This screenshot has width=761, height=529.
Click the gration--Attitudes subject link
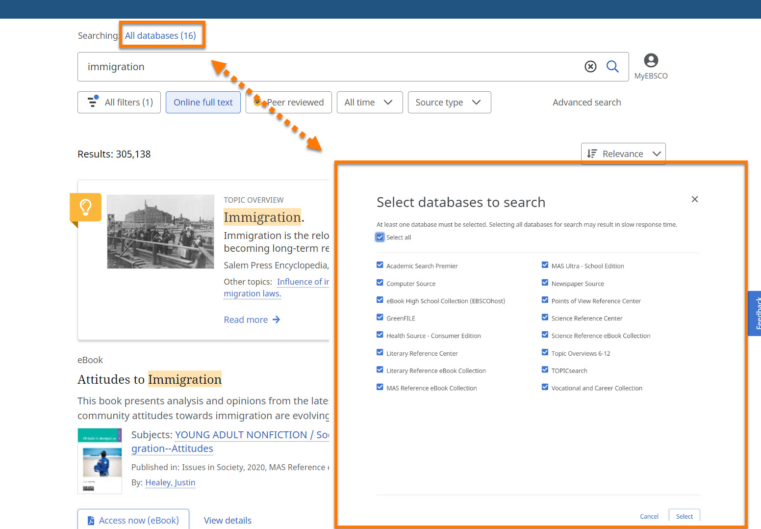click(x=172, y=449)
